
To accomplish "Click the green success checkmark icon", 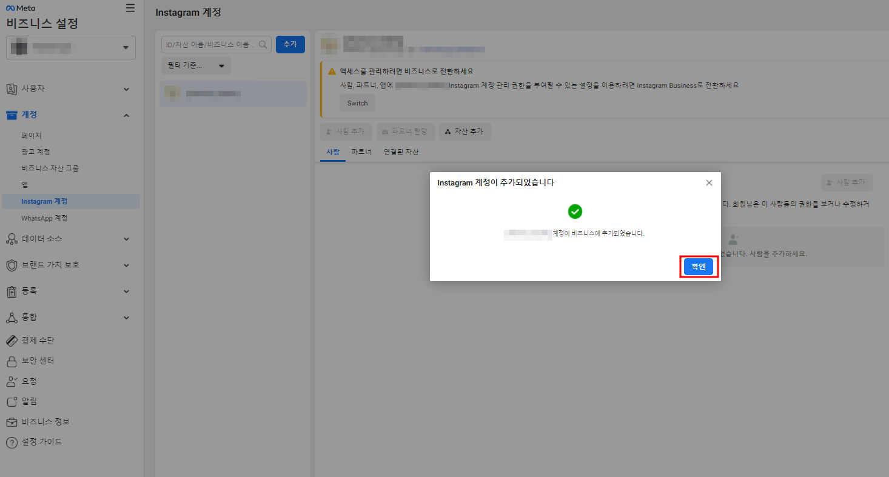I will tap(575, 212).
